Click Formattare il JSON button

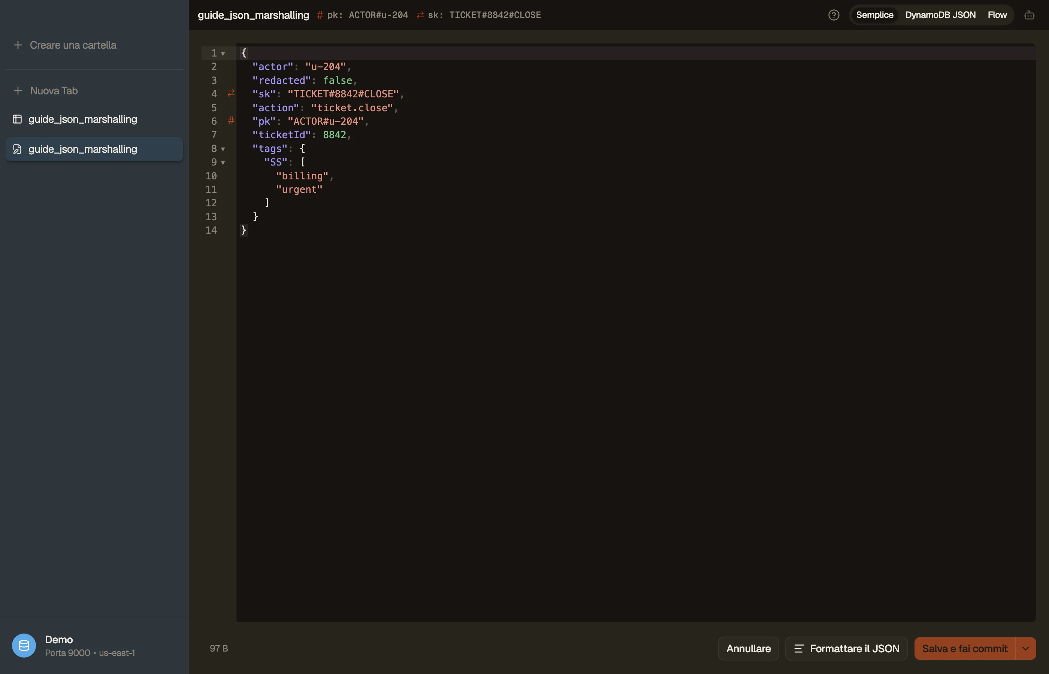846,649
